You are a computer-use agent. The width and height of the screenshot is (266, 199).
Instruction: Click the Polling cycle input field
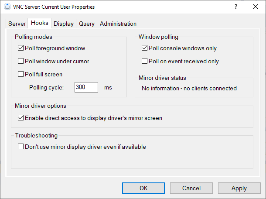[x=86, y=87]
